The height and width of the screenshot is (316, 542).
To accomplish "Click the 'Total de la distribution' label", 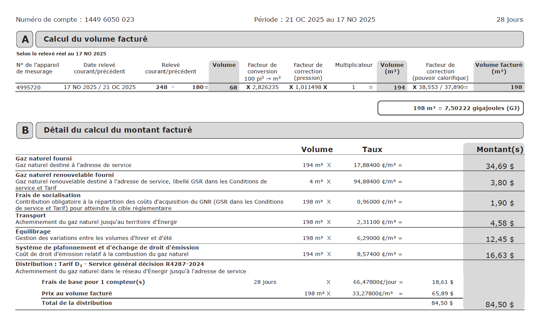I will (77, 303).
